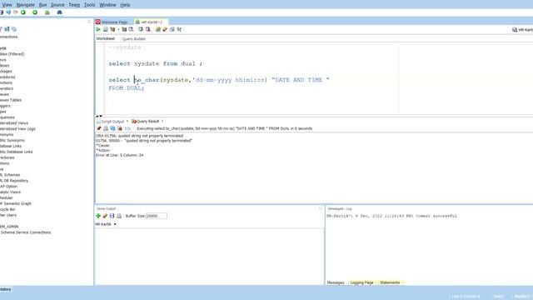Click the SQL Tuning Advisor icon

131,30
